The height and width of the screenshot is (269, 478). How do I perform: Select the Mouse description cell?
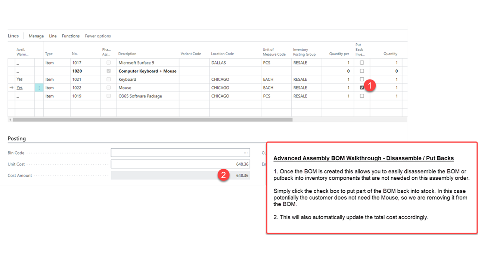[x=148, y=88]
